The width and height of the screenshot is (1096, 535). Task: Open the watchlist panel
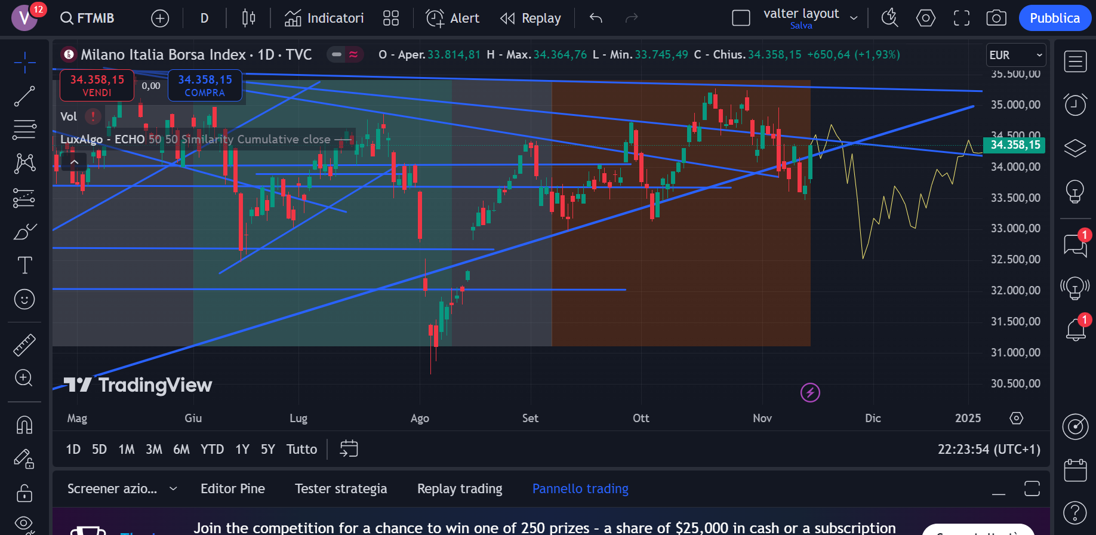(1075, 62)
